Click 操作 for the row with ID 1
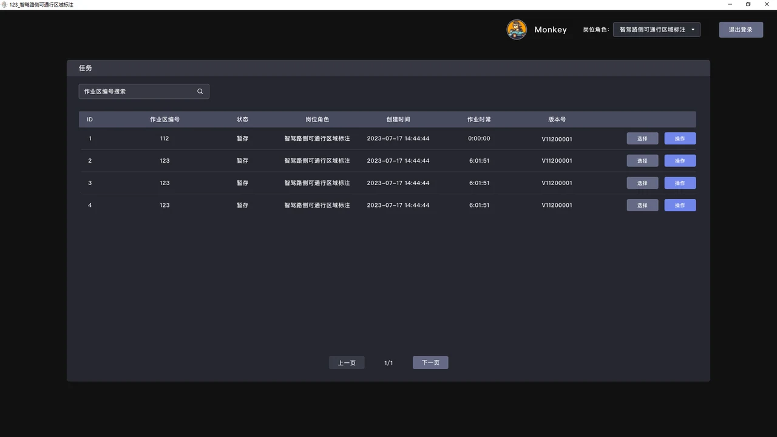The height and width of the screenshot is (437, 777). pos(680,138)
